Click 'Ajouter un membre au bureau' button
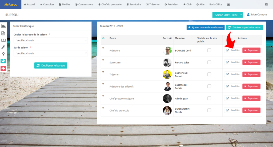The height and width of the screenshot is (147, 273). pyautogui.click(x=206, y=27)
